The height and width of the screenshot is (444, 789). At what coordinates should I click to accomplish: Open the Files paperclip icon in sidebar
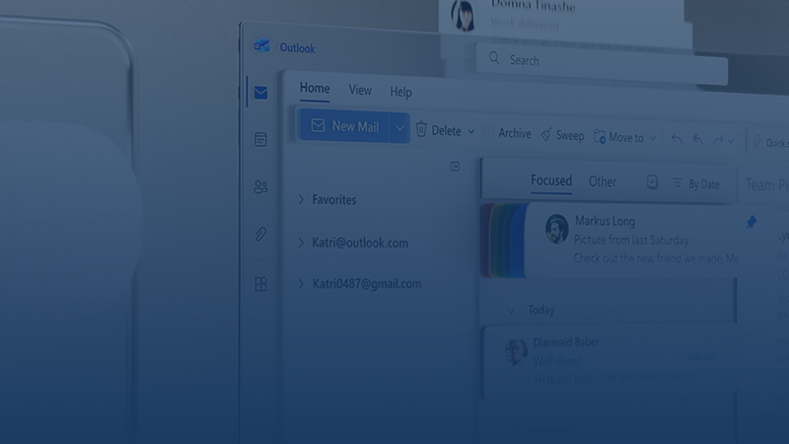point(260,234)
